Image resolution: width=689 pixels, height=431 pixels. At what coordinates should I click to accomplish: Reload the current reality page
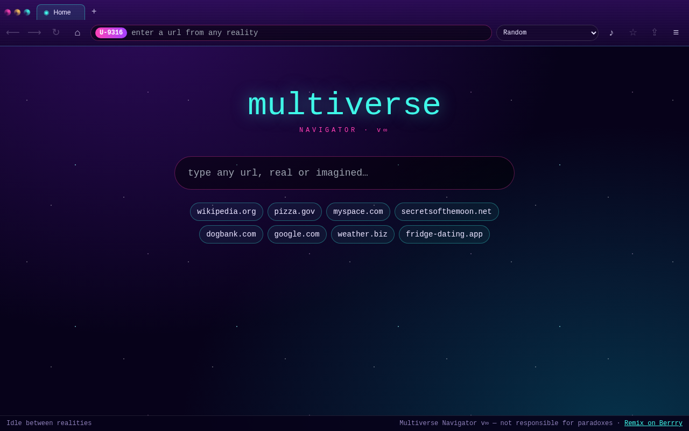pyautogui.click(x=56, y=32)
